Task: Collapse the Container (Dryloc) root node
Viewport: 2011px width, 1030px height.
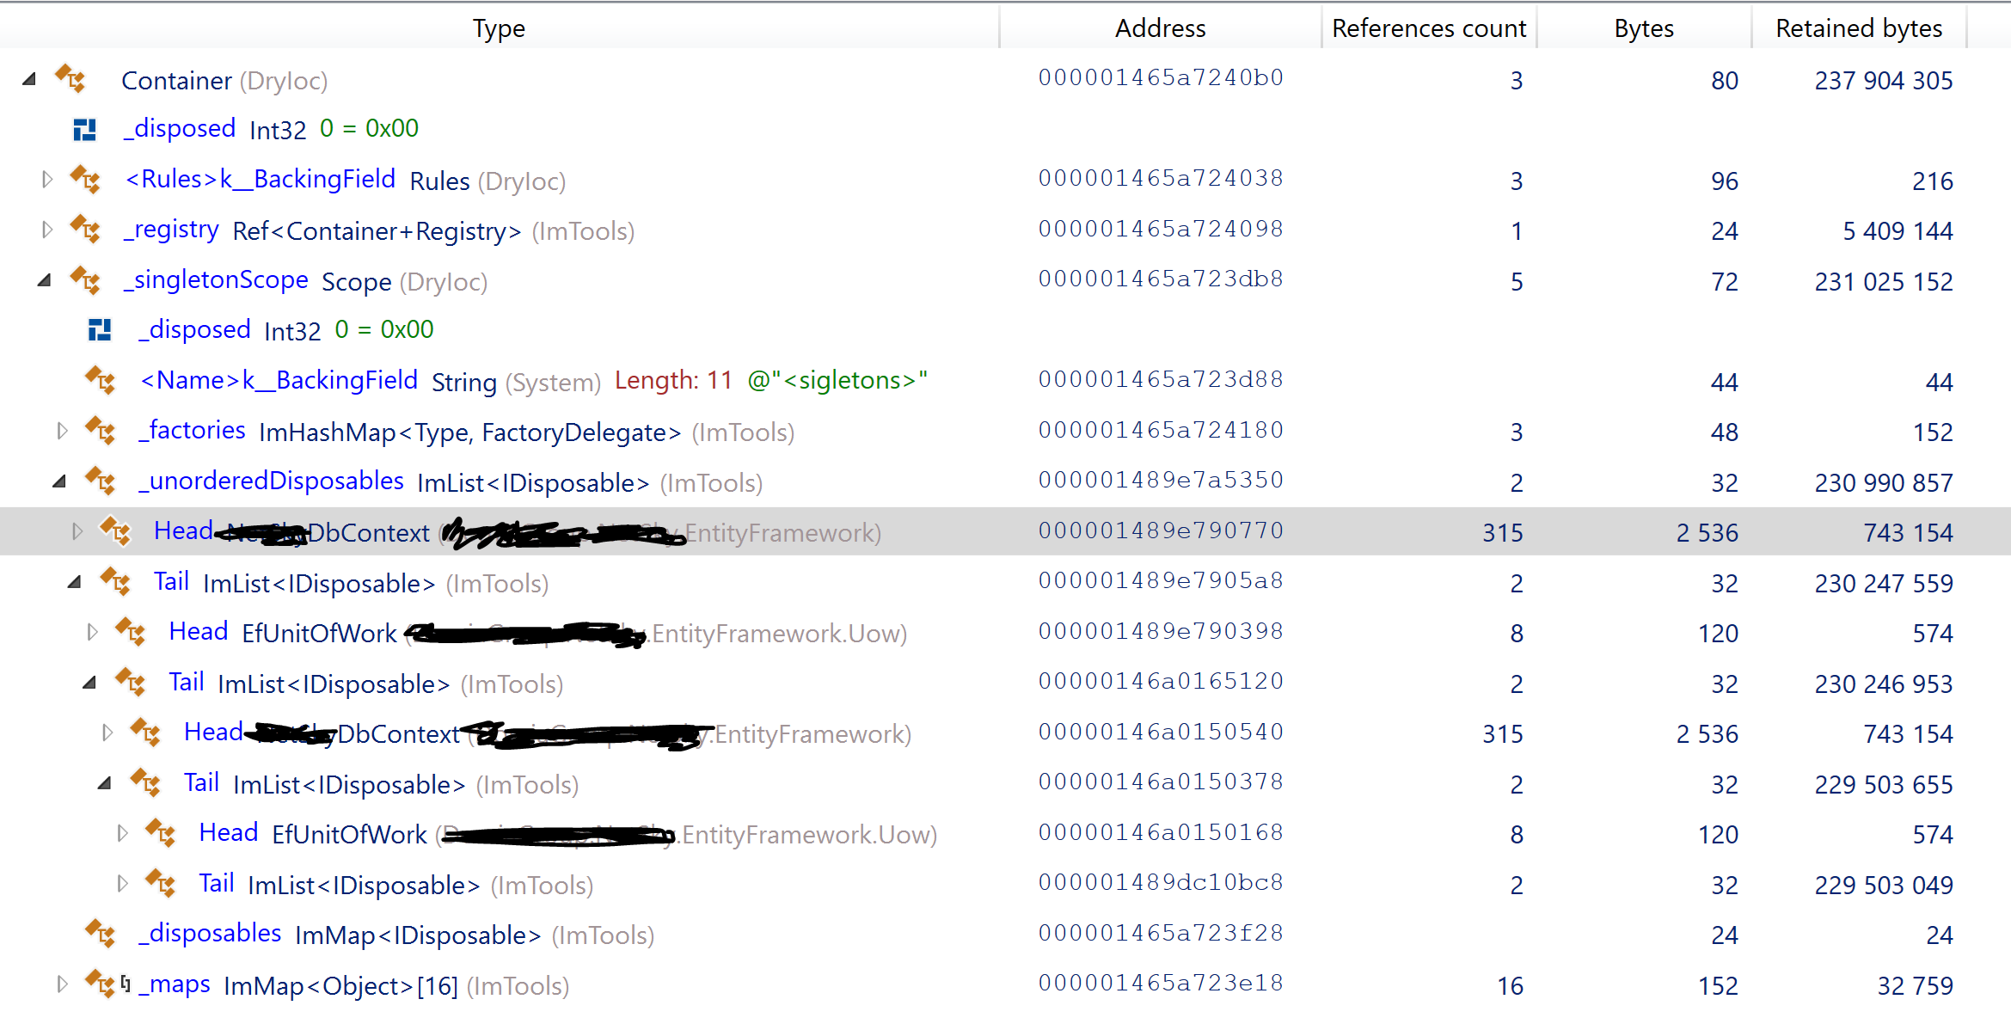Action: click(x=28, y=77)
